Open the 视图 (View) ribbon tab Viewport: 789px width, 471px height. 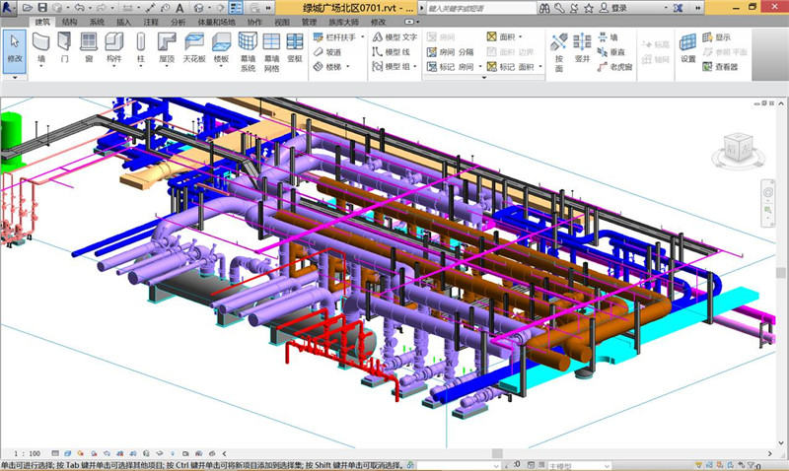tap(281, 20)
